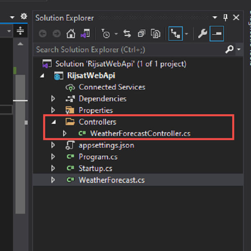The image size is (251, 251).
Task: Pin Solution Explorer with auto-hide pushpin
Action: [x=225, y=18]
